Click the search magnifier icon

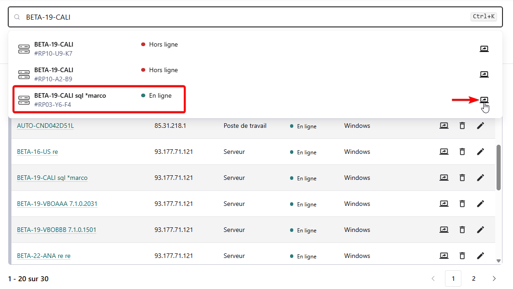click(17, 16)
